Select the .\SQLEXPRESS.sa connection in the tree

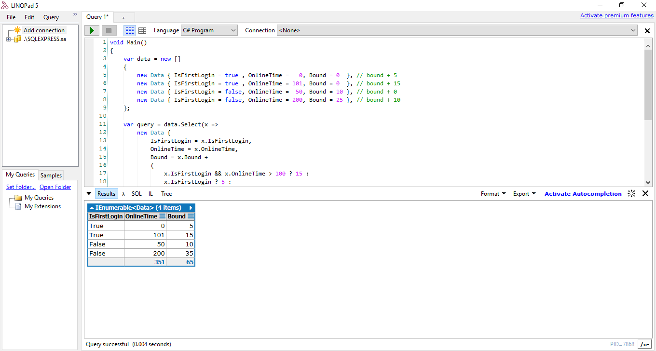[44, 39]
